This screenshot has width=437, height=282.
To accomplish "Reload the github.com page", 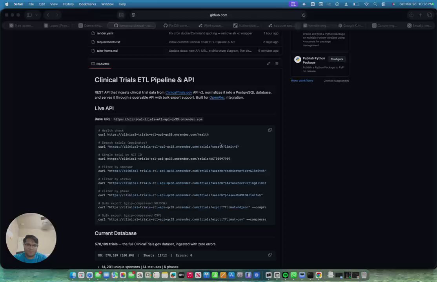I will 304,15.
